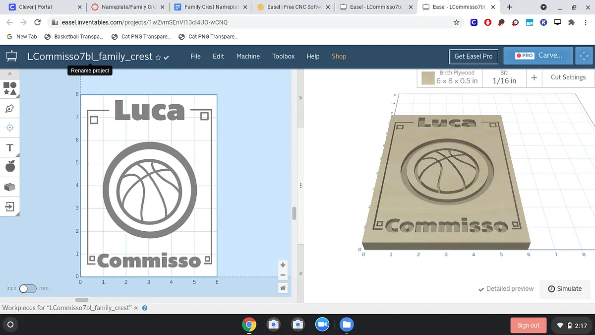Reset canvas view with home icon

point(283,288)
